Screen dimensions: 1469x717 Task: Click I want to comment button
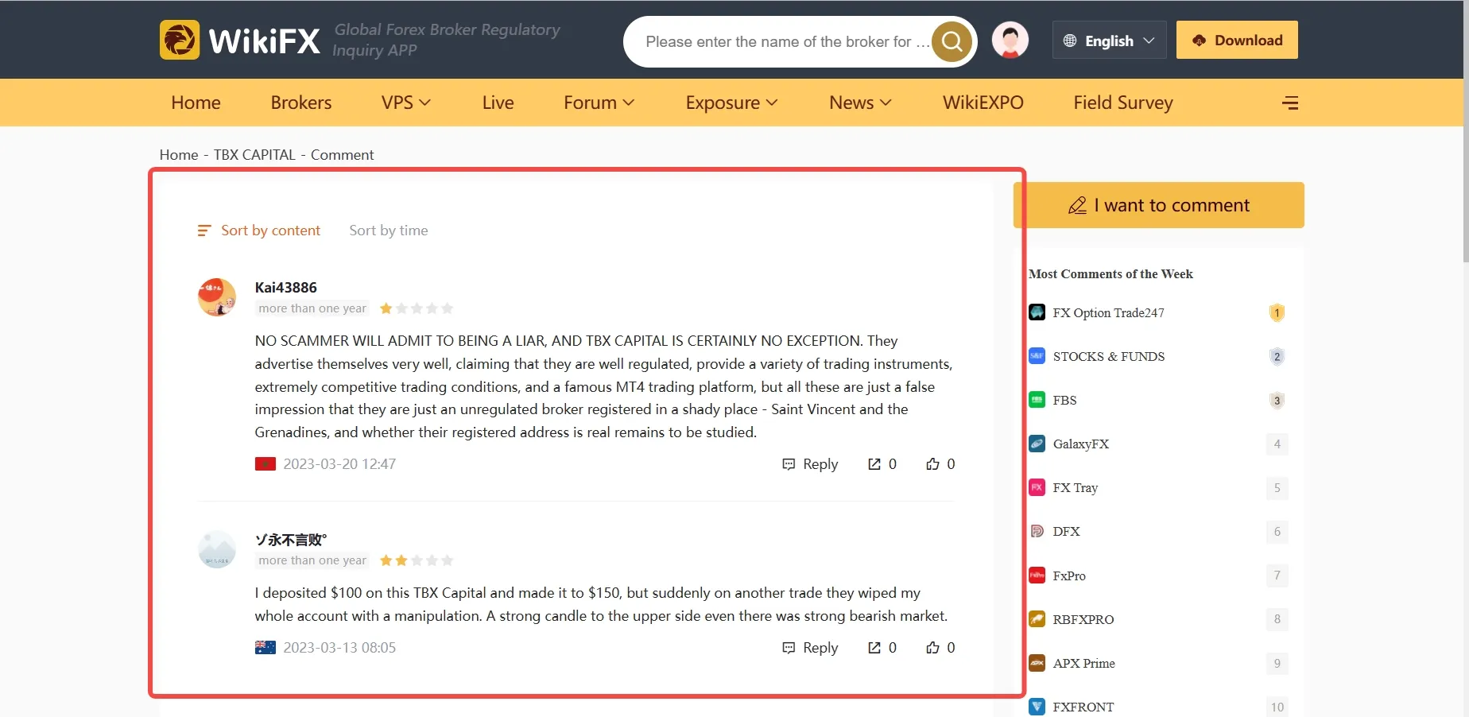click(1159, 205)
